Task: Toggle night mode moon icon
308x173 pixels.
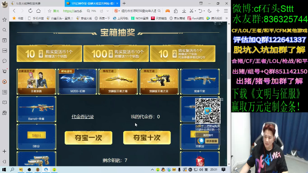Action: pos(209,11)
